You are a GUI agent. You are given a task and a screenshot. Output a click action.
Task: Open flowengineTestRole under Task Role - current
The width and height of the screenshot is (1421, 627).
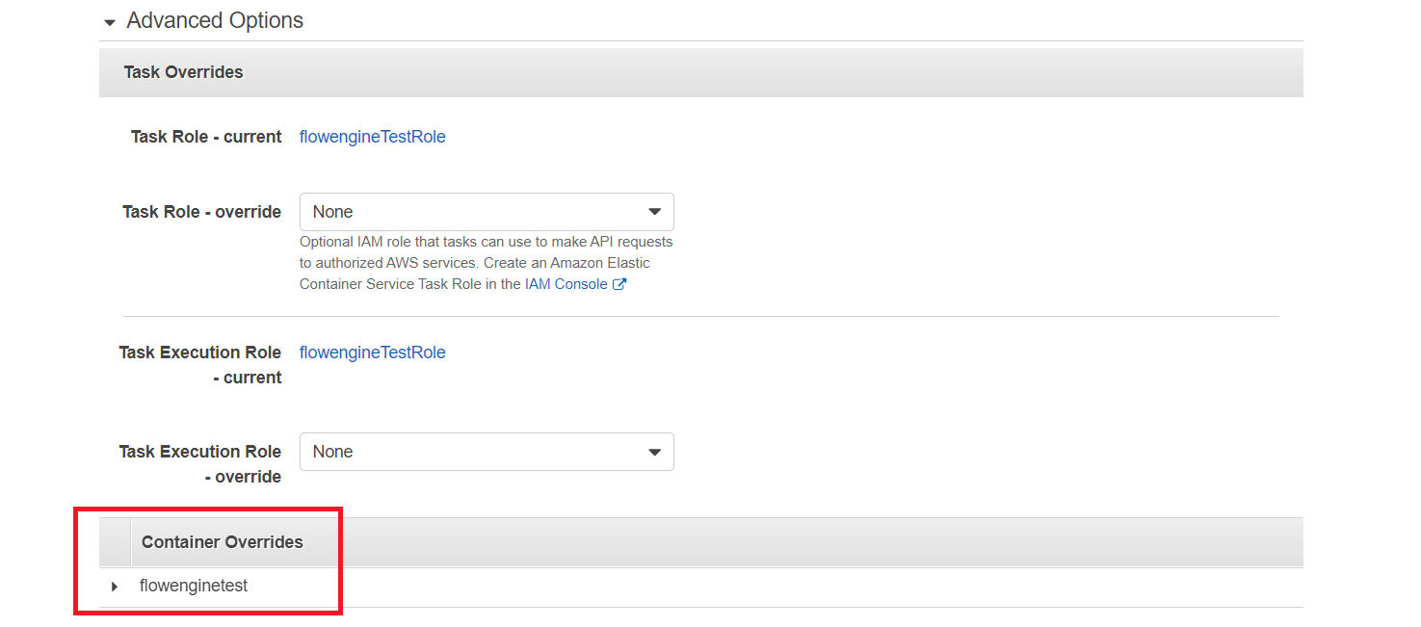tap(372, 136)
